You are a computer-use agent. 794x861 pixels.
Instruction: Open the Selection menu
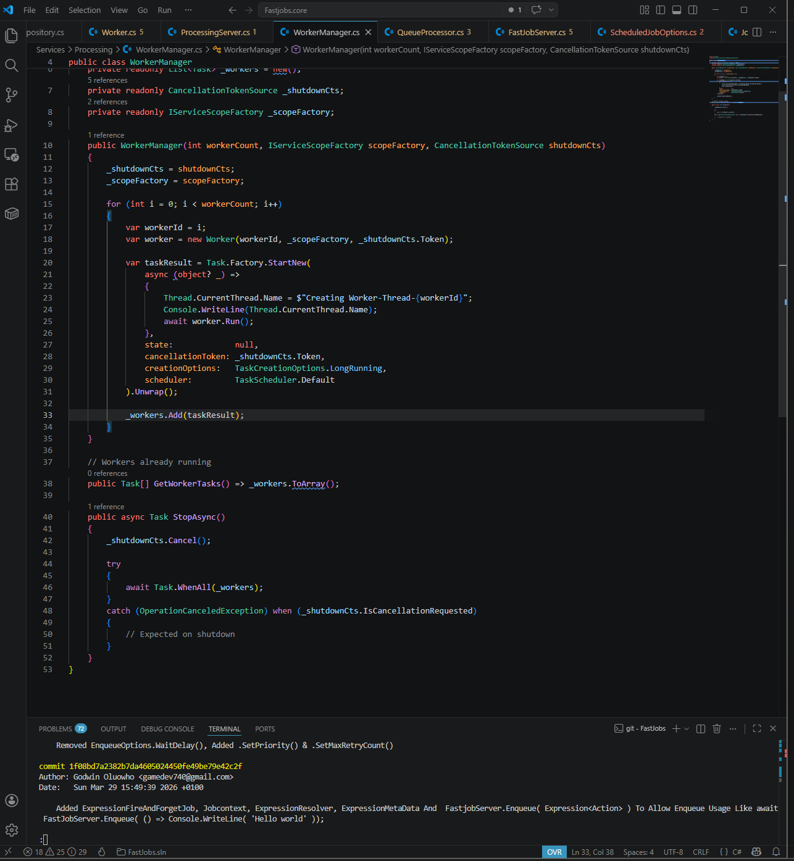coord(85,10)
